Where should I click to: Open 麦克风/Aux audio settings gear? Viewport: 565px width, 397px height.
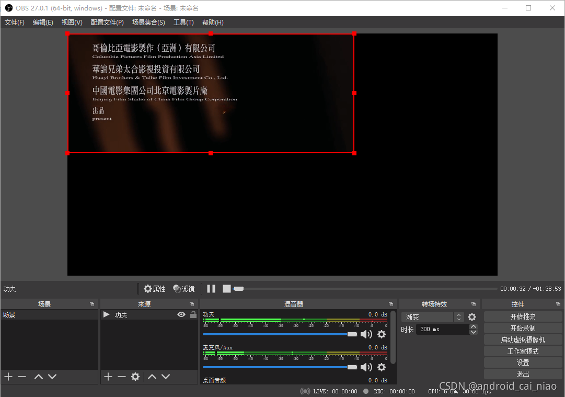tap(381, 367)
